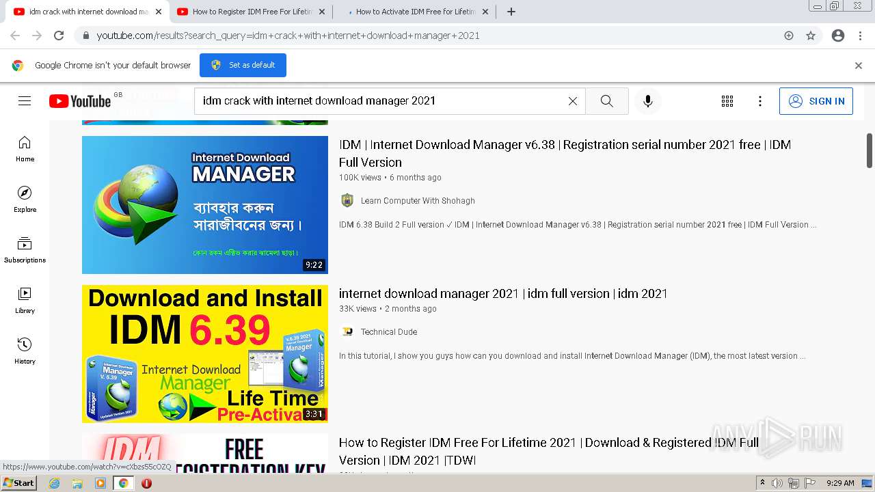Open IDM v6.38 video thumbnail
This screenshot has height=492, width=875.
pos(205,205)
